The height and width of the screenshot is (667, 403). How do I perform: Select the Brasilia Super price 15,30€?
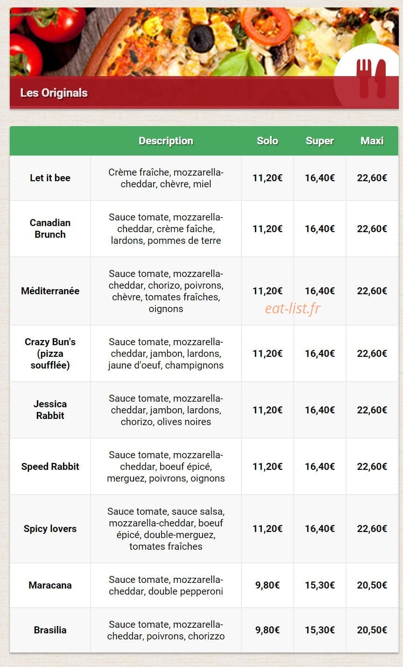click(x=320, y=630)
